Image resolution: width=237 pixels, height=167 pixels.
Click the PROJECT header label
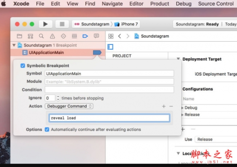point(122,56)
